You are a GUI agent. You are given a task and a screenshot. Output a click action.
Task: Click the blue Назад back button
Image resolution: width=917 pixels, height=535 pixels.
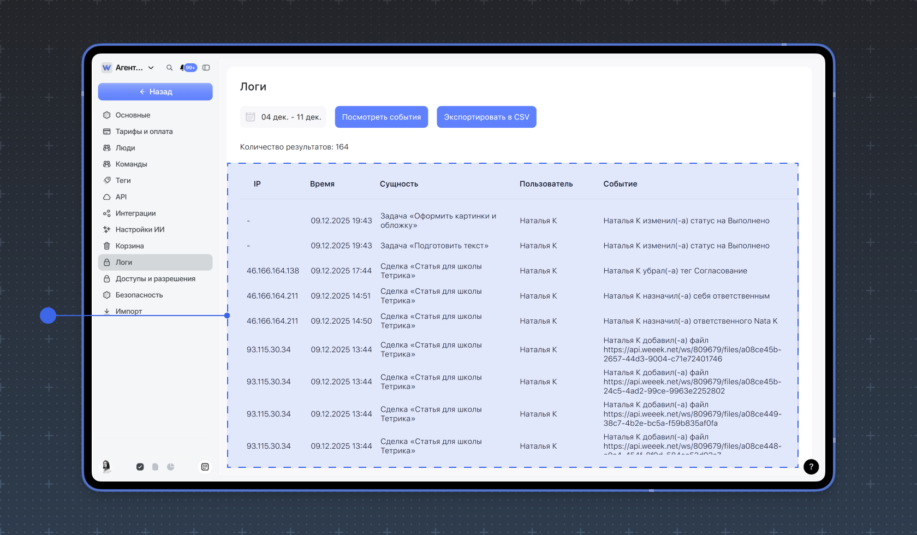click(155, 92)
